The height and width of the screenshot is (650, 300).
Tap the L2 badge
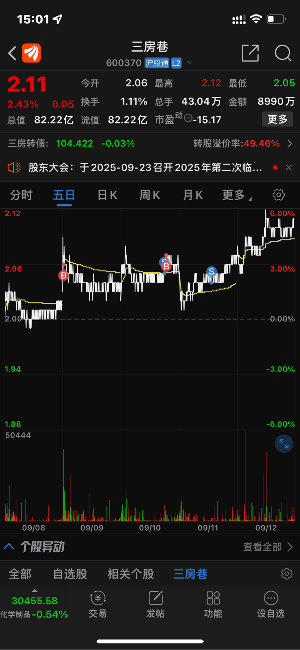pyautogui.click(x=176, y=63)
